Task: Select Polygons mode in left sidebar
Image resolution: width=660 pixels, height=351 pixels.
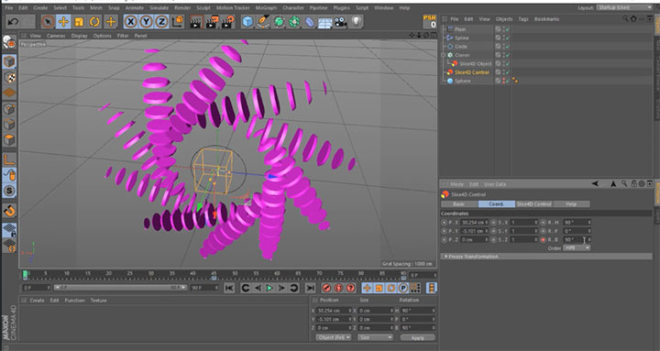Action: click(9, 139)
